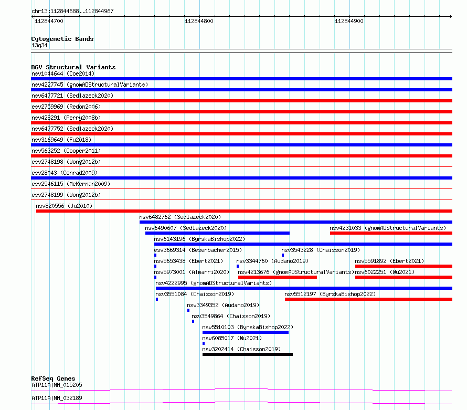467x410 pixels.
Task: Click esv2748199 (Wong2012b) label
Action: (x=66, y=195)
